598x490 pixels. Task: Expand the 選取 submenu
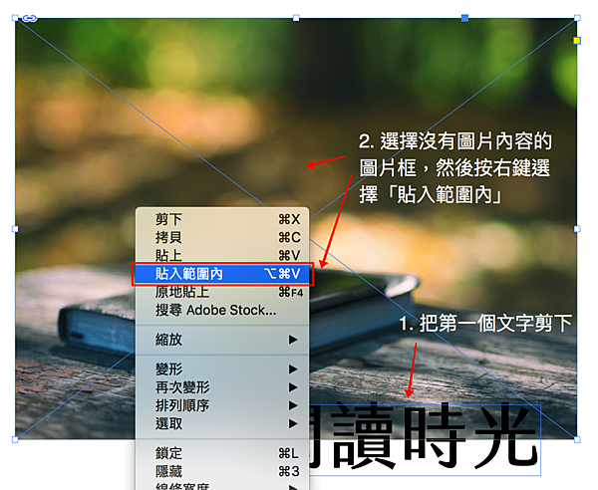click(222, 423)
